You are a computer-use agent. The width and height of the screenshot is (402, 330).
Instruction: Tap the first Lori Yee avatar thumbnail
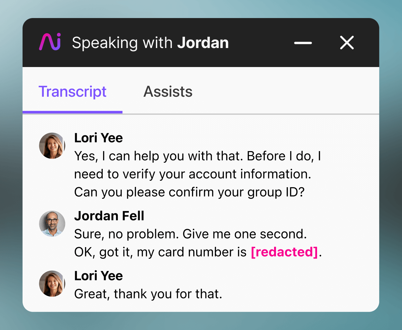pyautogui.click(x=52, y=146)
